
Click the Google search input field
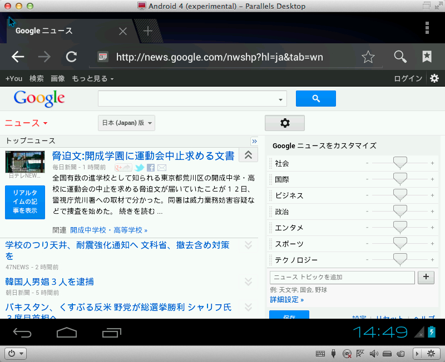pos(192,99)
